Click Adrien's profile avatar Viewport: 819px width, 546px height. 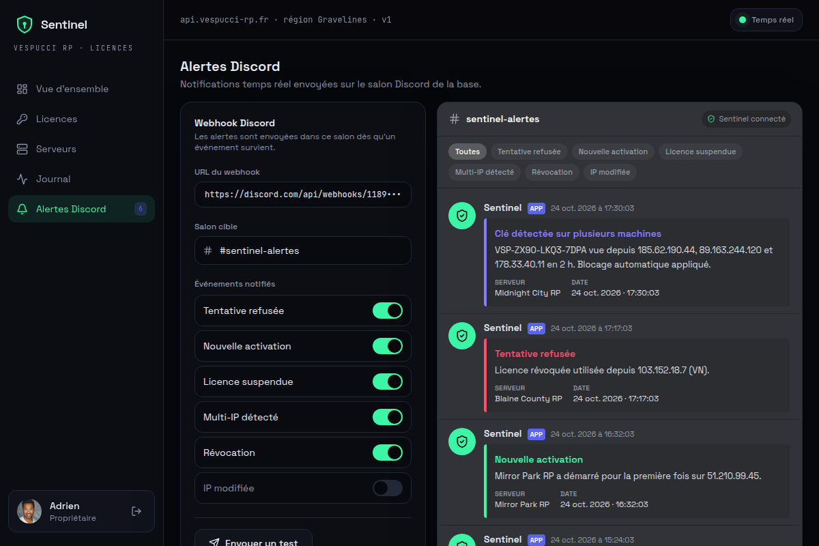tap(29, 511)
